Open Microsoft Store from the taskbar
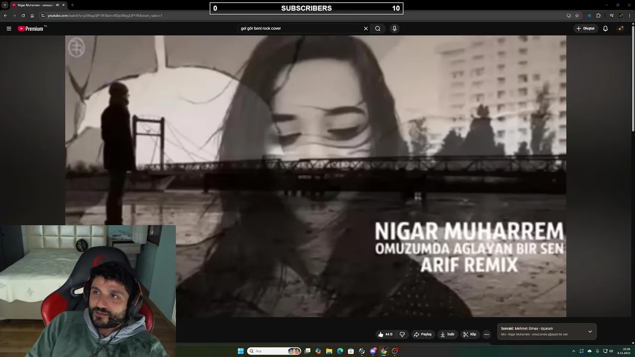 [x=351, y=351]
